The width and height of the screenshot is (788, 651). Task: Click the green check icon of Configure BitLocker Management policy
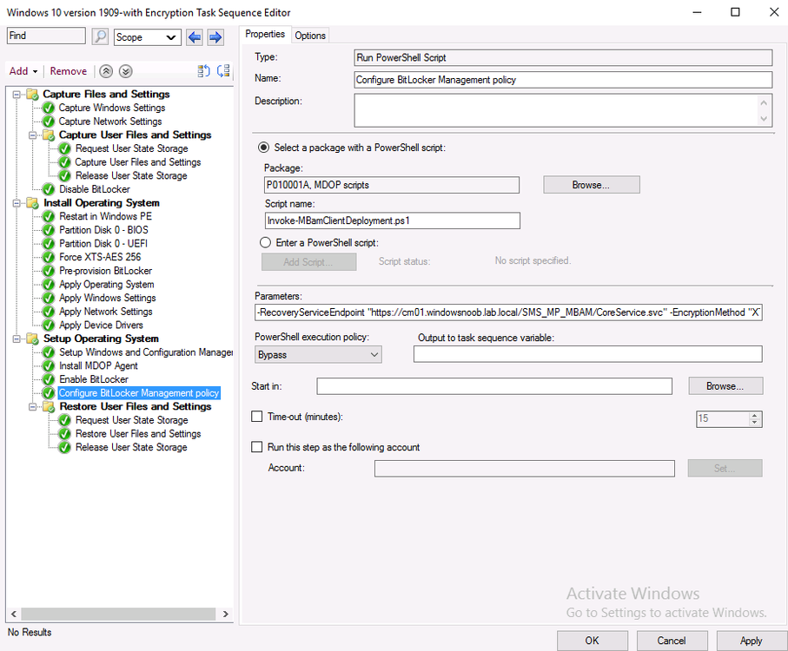click(49, 393)
